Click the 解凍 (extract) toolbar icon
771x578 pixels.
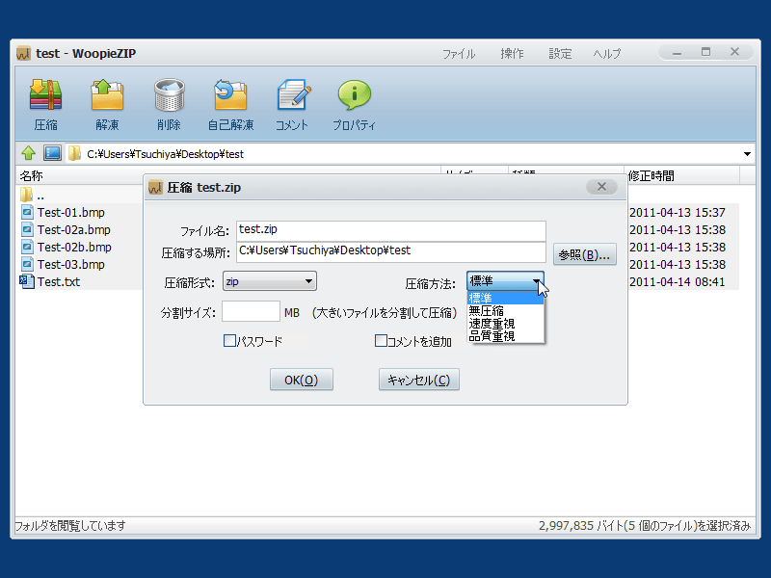point(107,94)
